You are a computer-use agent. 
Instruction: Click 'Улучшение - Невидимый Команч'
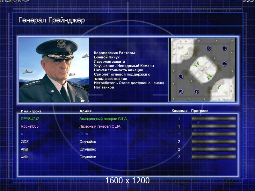pos(124,66)
